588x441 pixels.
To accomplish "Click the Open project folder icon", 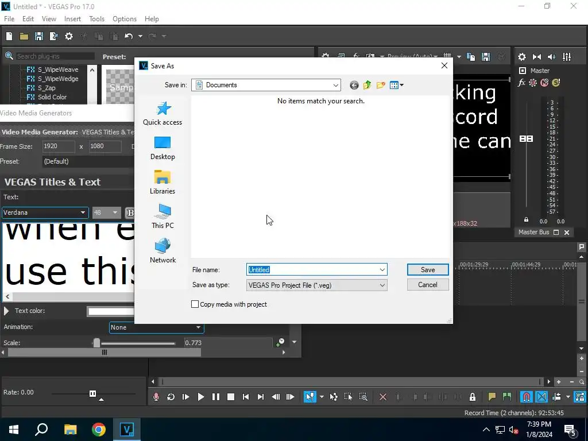I will (24, 36).
